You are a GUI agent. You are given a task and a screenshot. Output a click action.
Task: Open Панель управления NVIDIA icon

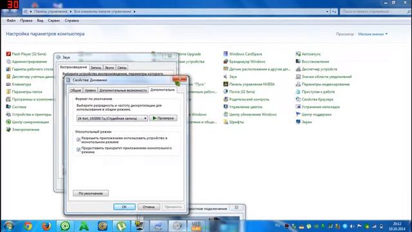(225, 84)
